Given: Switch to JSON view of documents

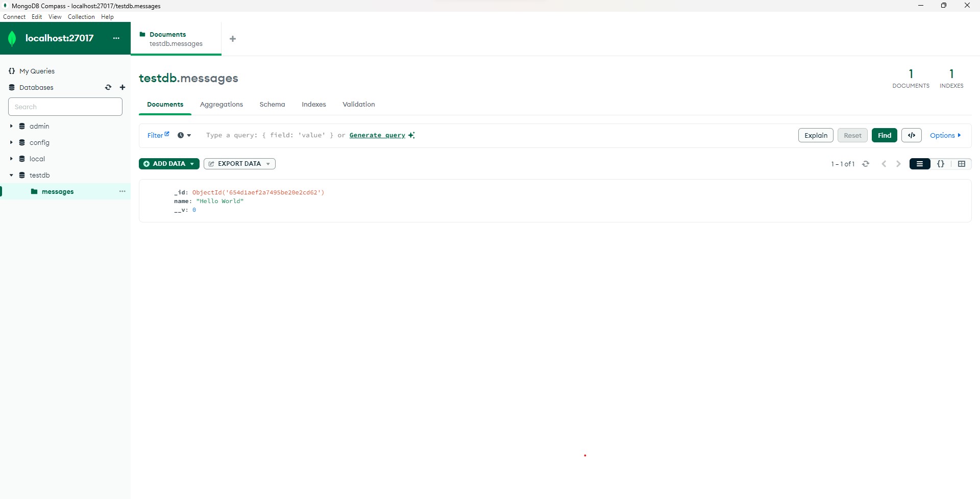Looking at the screenshot, I should pos(941,164).
